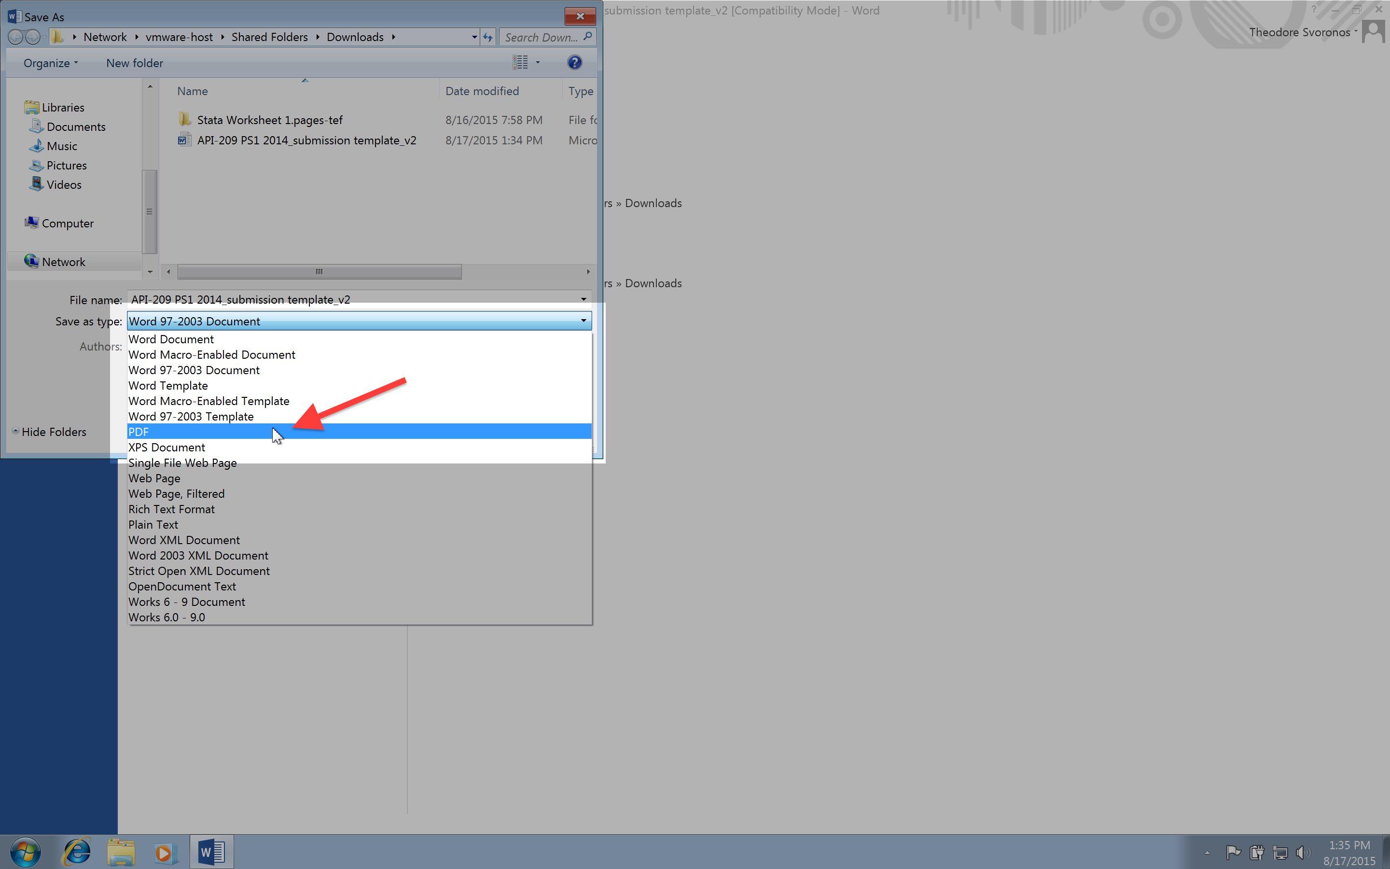The height and width of the screenshot is (869, 1390).
Task: Collapse the Save as type dropdown
Action: [584, 321]
